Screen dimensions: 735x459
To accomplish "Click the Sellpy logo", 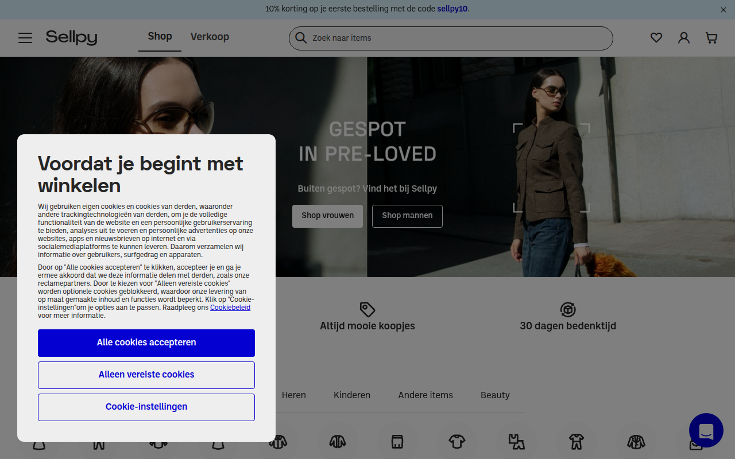I will [71, 37].
